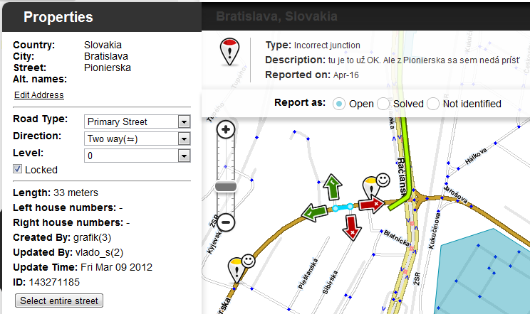Click Select entire street button
This screenshot has width=530, height=314.
point(59,301)
